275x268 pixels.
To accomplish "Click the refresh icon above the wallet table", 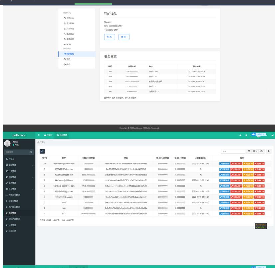I will pyautogui.click(x=42, y=151).
